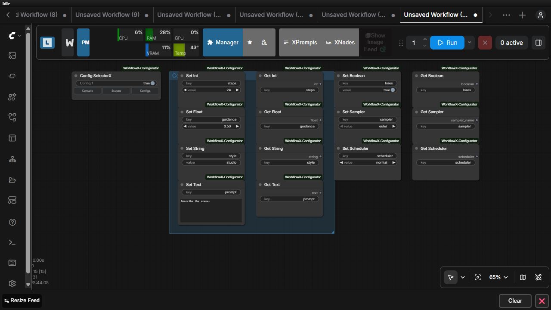This screenshot has width=551, height=310.
Task: Toggle the minimap icon in canvas toolbar
Action: pyautogui.click(x=523, y=277)
